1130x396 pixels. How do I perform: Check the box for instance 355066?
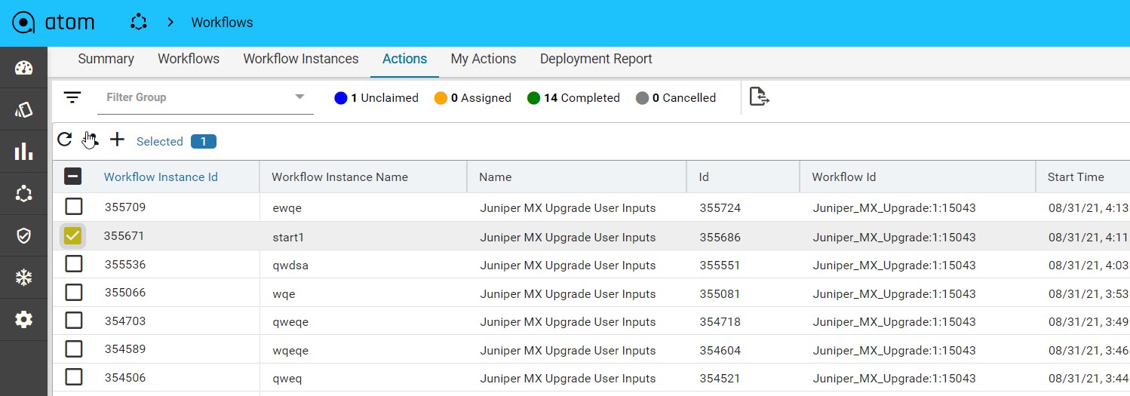(73, 292)
